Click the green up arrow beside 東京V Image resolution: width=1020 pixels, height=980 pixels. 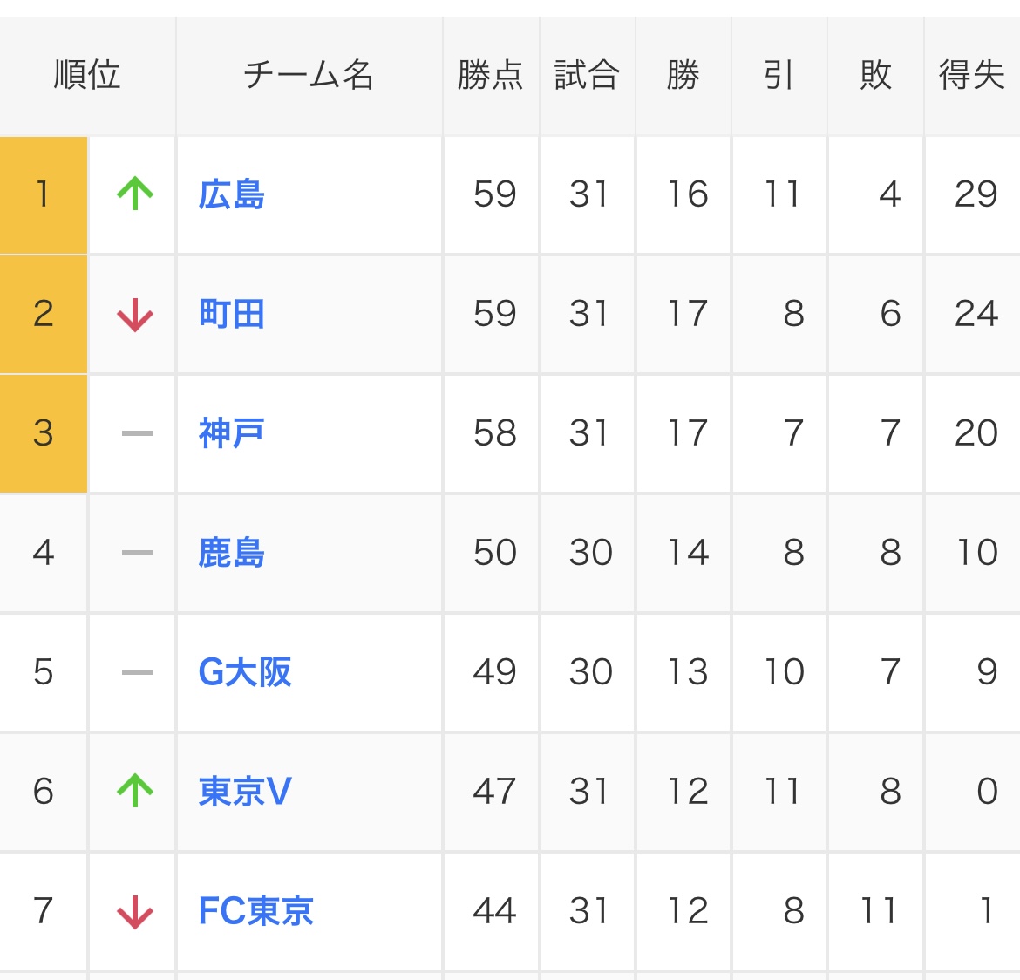[135, 791]
